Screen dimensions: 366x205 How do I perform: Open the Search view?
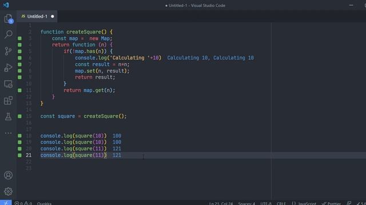click(x=9, y=34)
